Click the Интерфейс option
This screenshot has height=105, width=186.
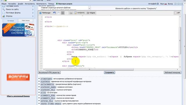click(153, 4)
